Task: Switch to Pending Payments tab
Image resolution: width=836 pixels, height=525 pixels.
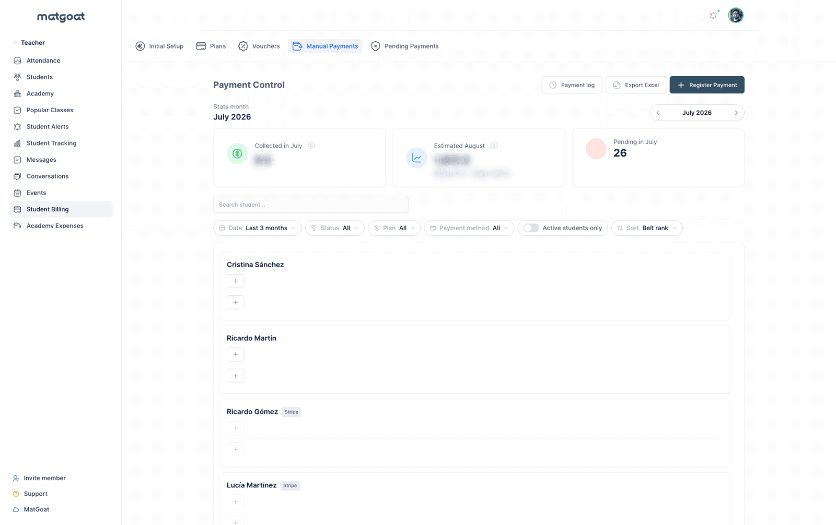Action: point(405,46)
